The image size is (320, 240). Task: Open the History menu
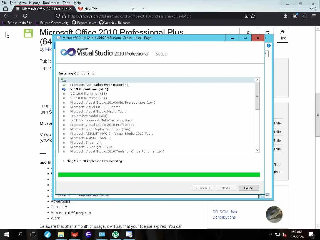click(x=34, y=3)
